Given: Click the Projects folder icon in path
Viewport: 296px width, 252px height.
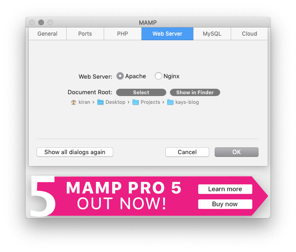Looking at the screenshot, I should point(136,102).
